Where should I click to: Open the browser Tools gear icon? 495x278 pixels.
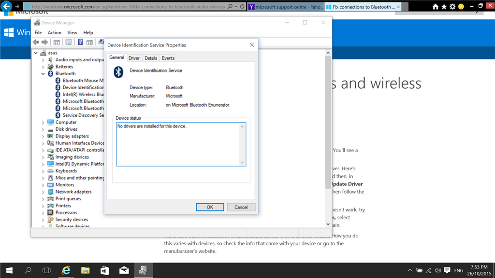pyautogui.click(x=452, y=7)
